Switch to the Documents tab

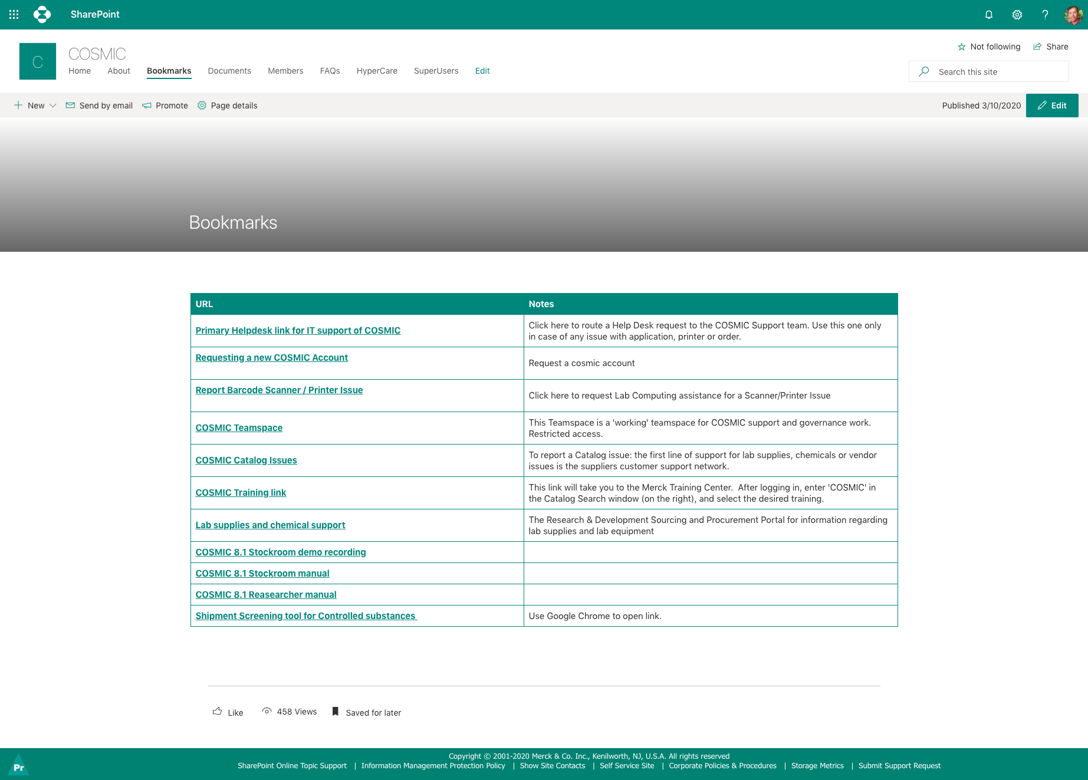click(229, 71)
